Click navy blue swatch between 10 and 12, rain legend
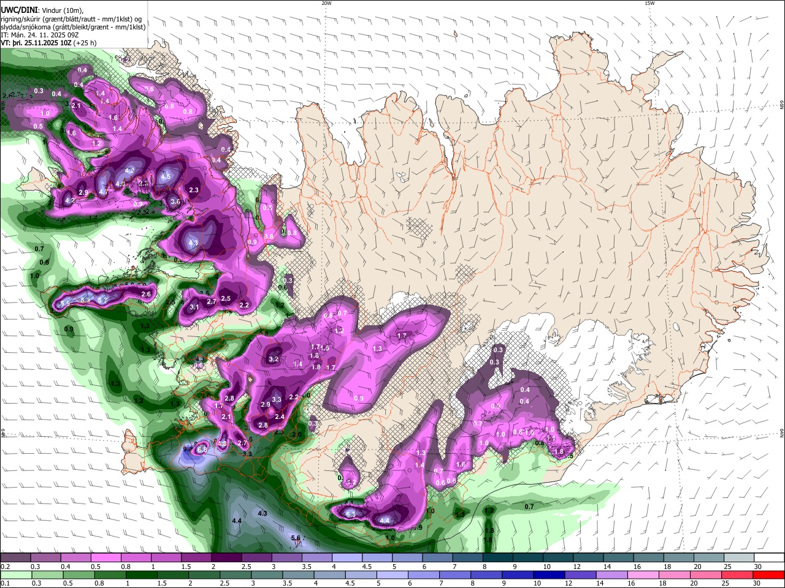 pyautogui.click(x=548, y=575)
